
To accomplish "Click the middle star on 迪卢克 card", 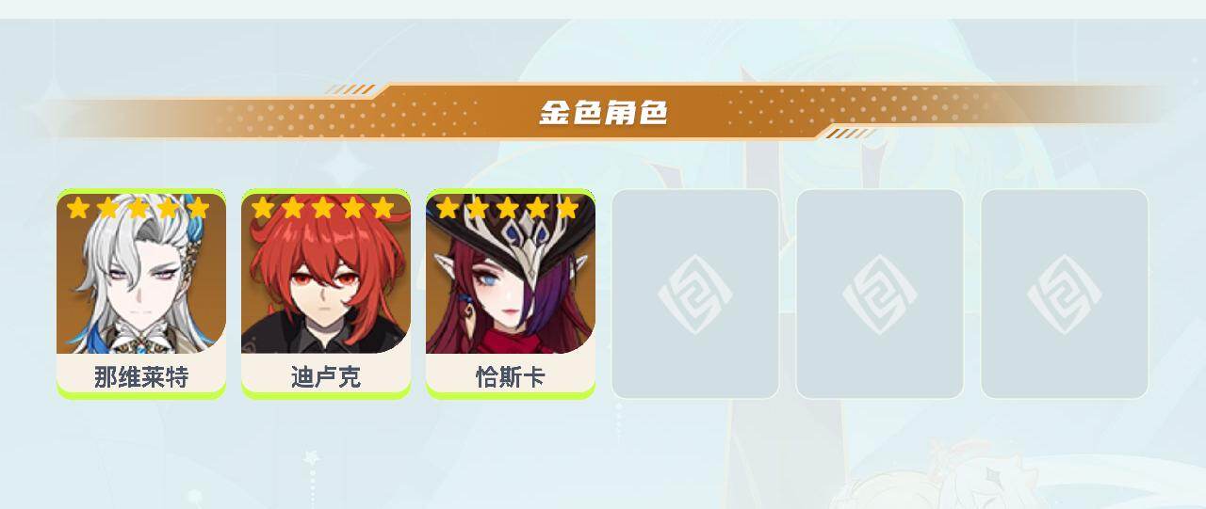I will coord(322,208).
